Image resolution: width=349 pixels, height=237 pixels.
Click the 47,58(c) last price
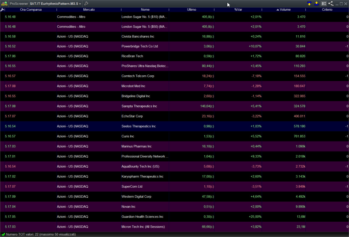pyautogui.click(x=208, y=197)
